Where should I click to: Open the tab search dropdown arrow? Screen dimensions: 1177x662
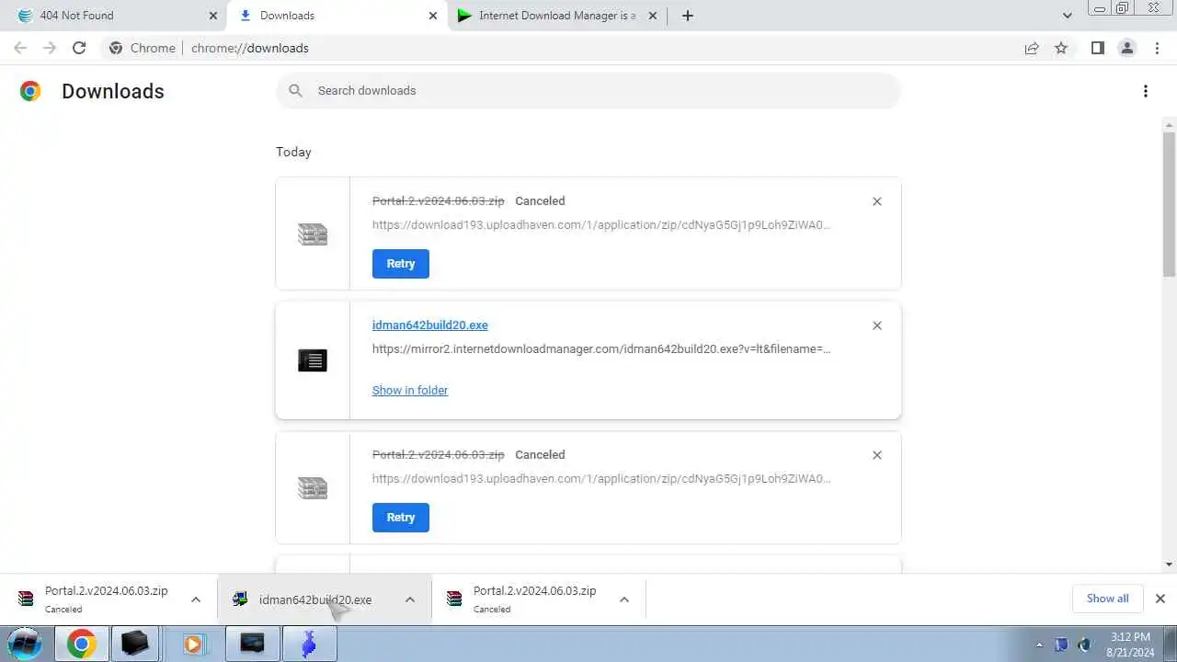point(1067,16)
